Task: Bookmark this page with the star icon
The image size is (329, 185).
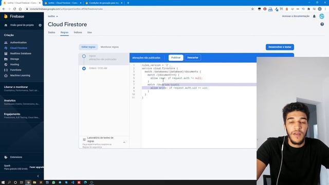Action: tap(252, 9)
